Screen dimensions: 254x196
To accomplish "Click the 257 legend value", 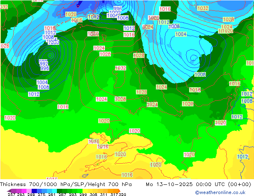I will (x=12, y=194).
